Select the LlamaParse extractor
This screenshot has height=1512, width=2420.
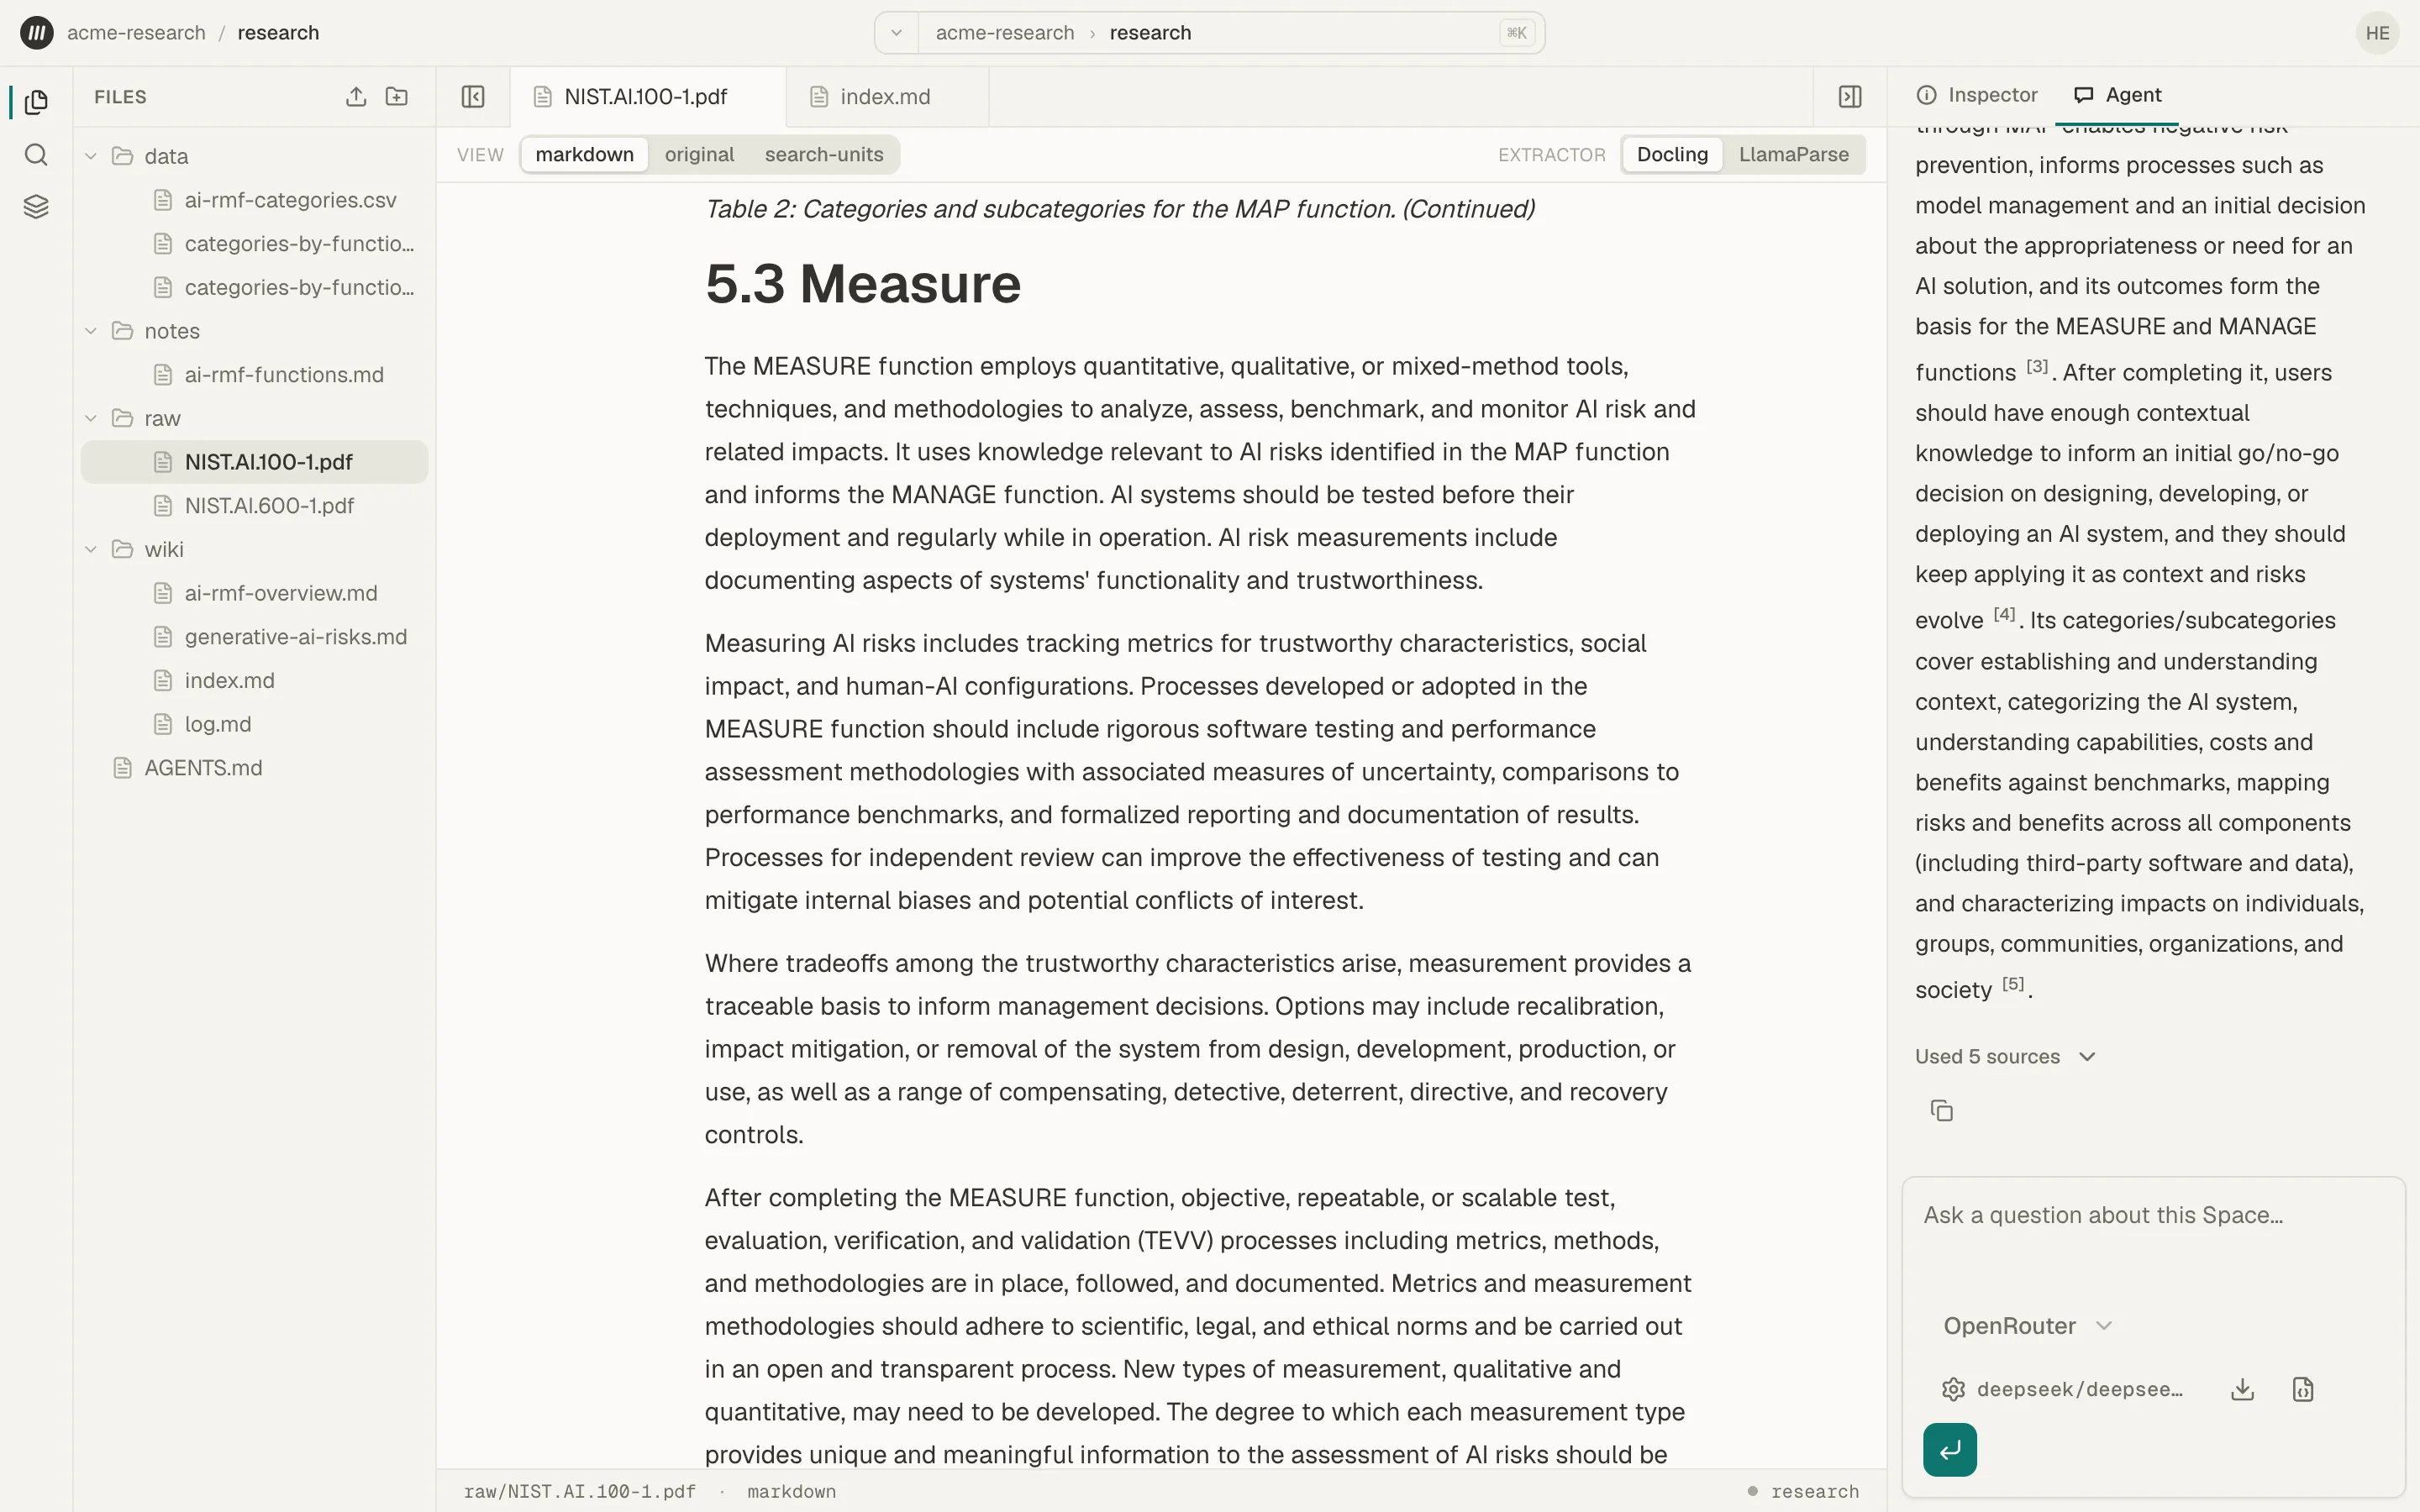[1794, 155]
